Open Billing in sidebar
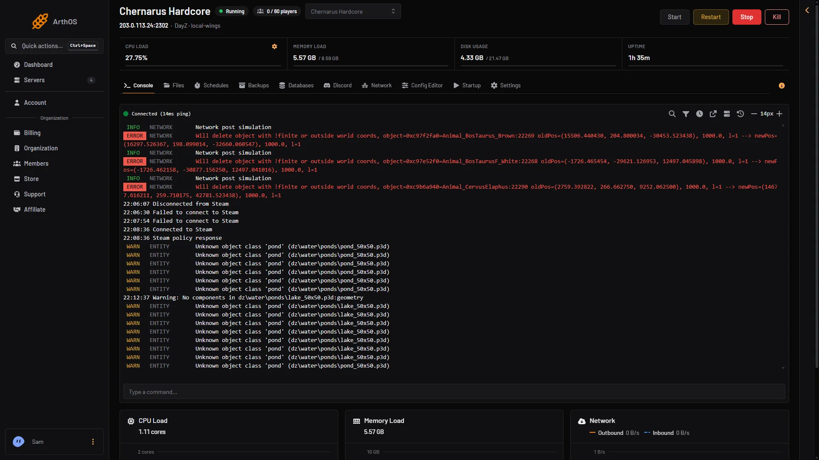The height and width of the screenshot is (460, 819). [x=54, y=133]
